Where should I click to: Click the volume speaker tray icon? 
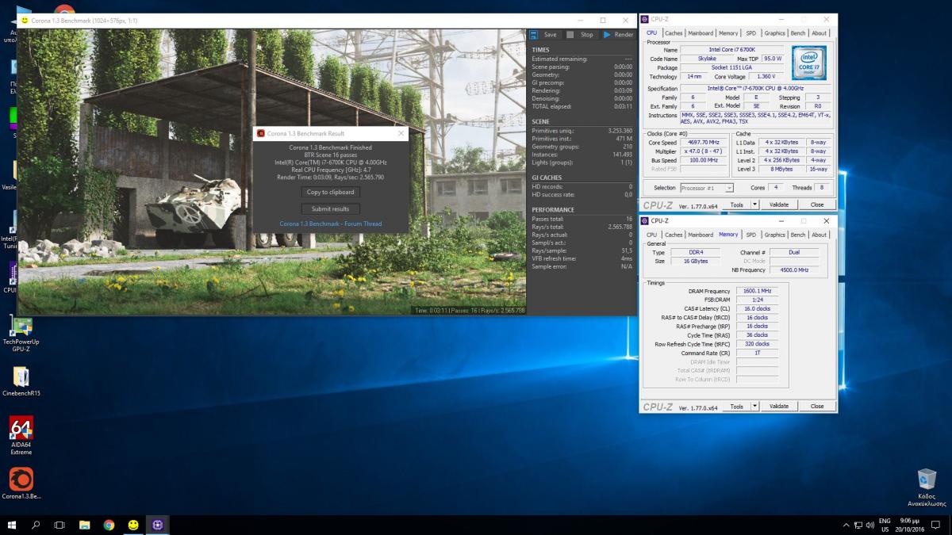(870, 525)
